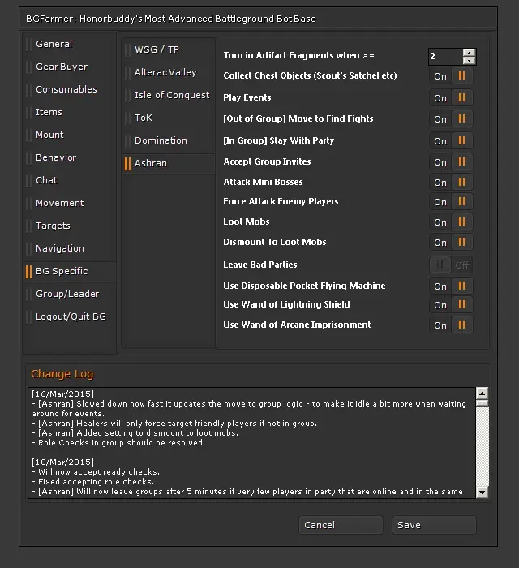This screenshot has width=519, height=568.
Task: Select the BG Specific tab
Action: point(70,271)
